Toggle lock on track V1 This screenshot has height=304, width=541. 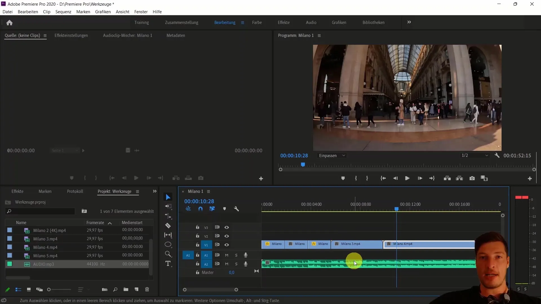198,245
